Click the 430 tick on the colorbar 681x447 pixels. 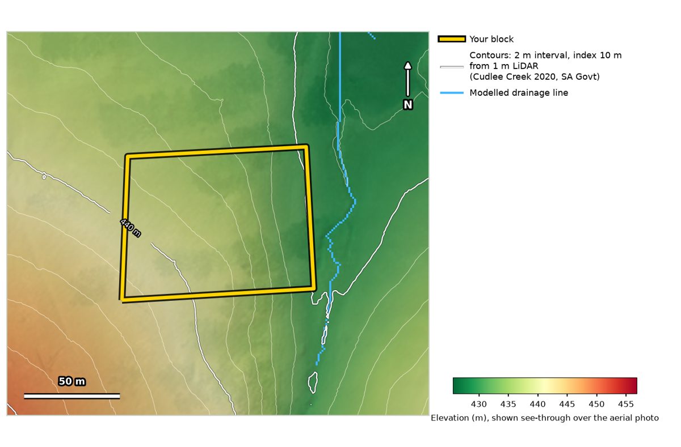[479, 404]
